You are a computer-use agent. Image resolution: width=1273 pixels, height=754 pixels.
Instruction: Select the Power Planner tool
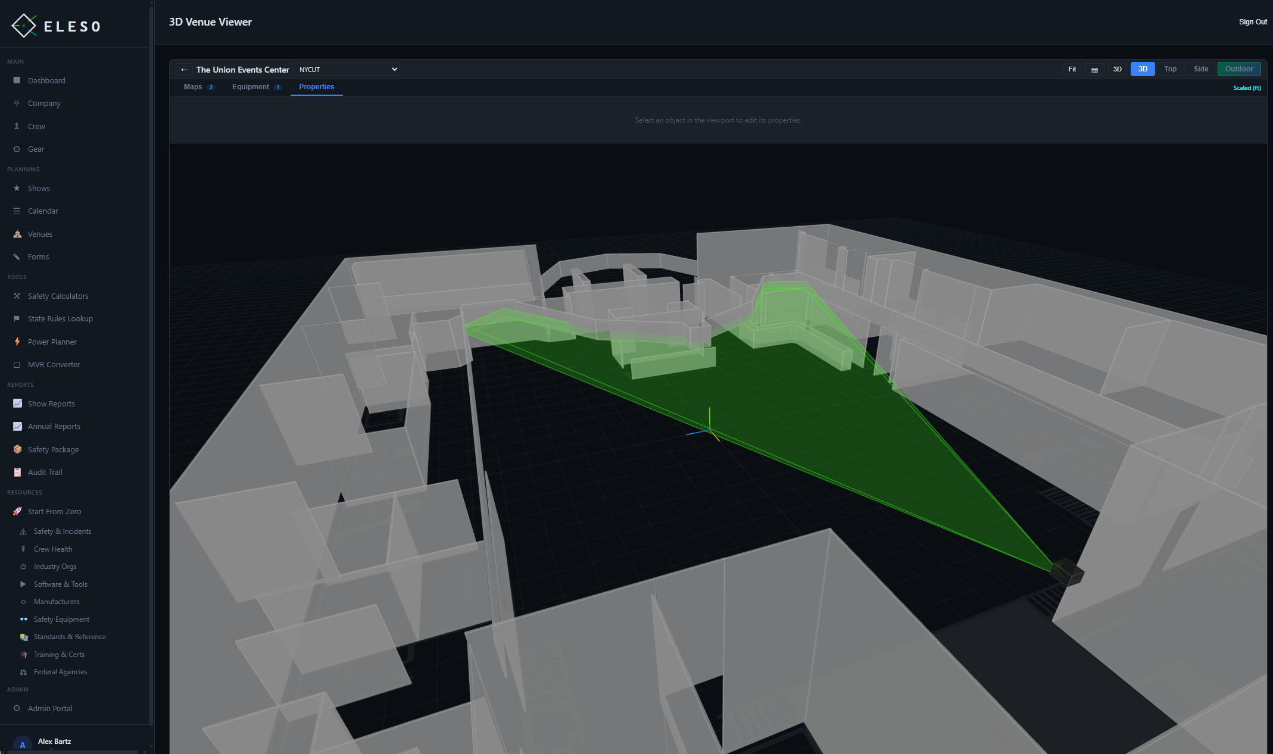(52, 342)
